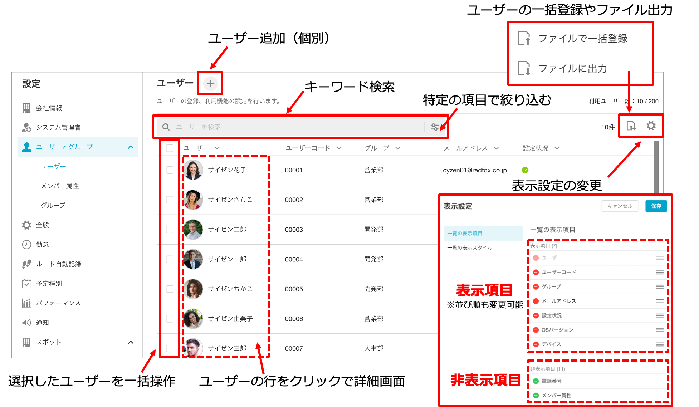Switch to 一覧の表示スタイル tab
This screenshot has height=407, width=699.
[470, 247]
